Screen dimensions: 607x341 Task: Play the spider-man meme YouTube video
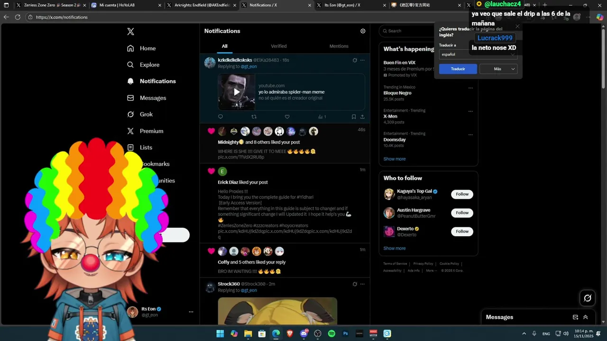pos(236,92)
